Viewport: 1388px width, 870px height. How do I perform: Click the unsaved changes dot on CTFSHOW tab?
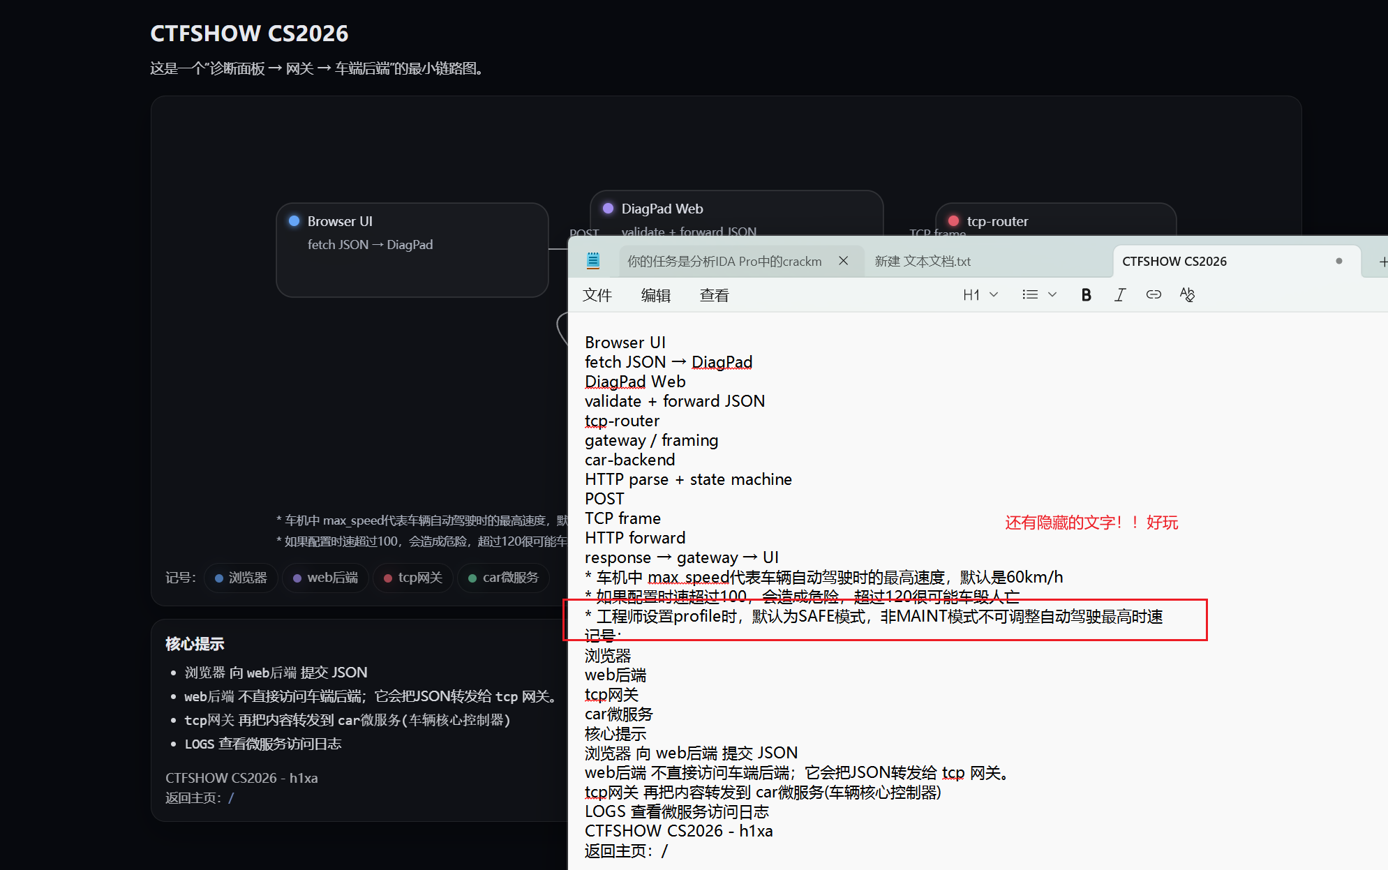(1339, 260)
